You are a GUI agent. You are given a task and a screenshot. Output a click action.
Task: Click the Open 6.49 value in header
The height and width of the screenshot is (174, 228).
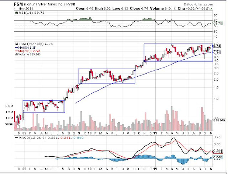[x=85, y=9]
